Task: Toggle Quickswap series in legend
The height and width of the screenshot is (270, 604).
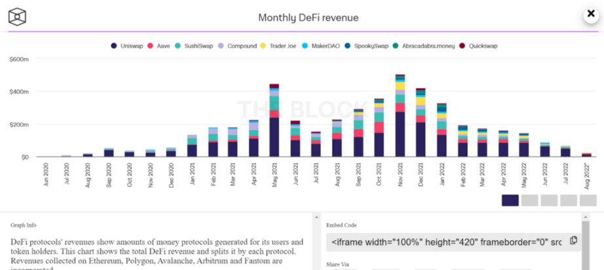Action: point(478,46)
